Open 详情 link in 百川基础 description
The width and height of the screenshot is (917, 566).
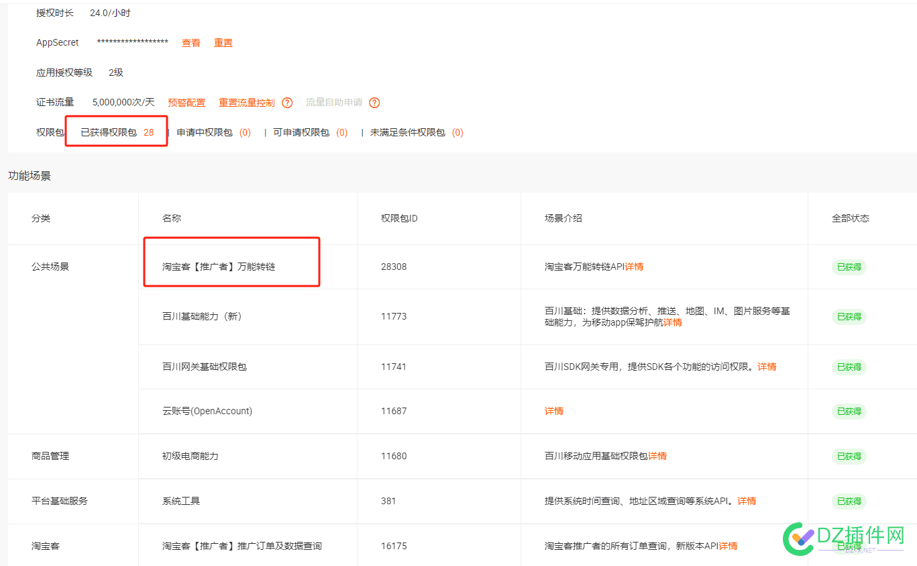(x=673, y=322)
